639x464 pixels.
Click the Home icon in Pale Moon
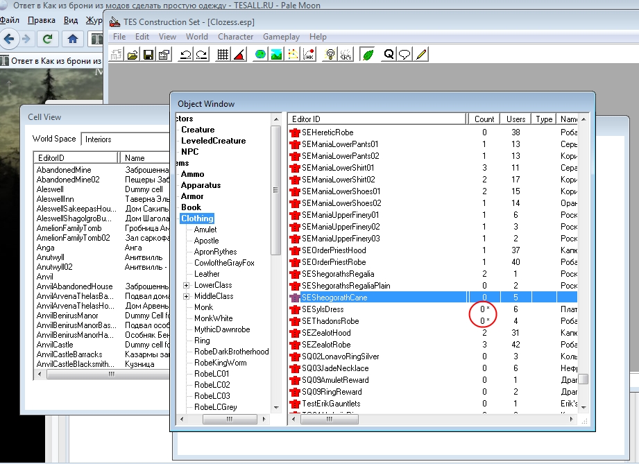coord(73,39)
